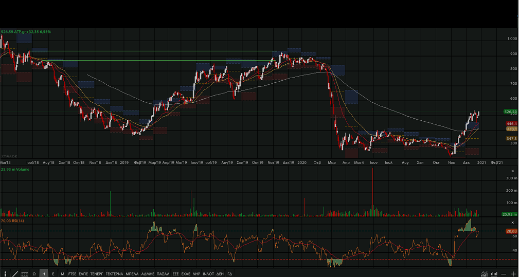Close the Volume indicator panel
This screenshot has width=519, height=277.
(x=512, y=171)
